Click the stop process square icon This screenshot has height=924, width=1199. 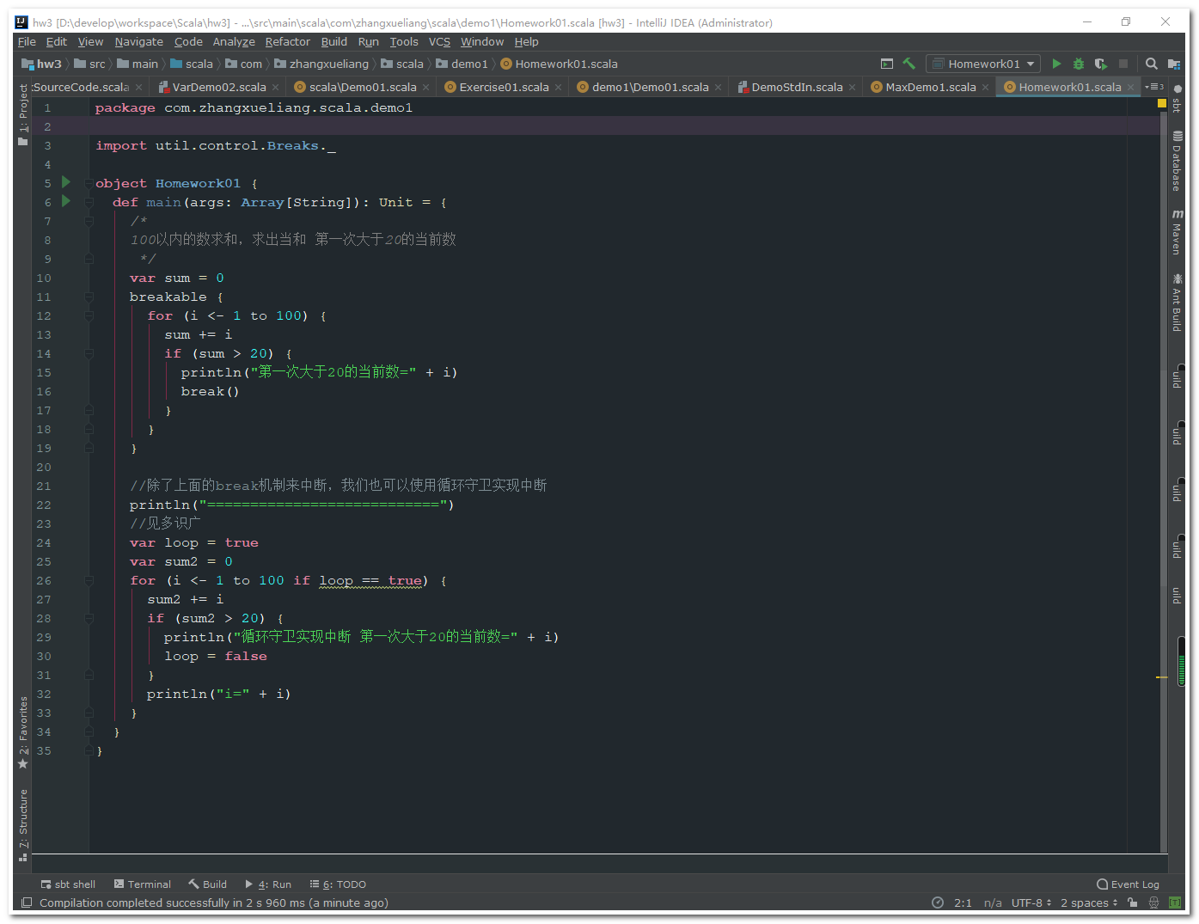[1123, 64]
